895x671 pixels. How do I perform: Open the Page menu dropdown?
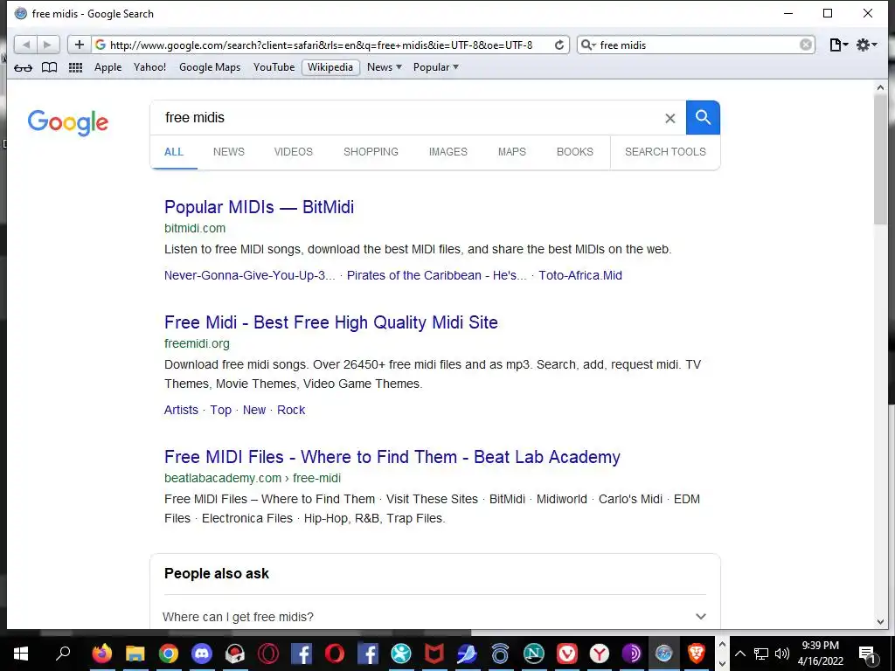click(x=838, y=45)
